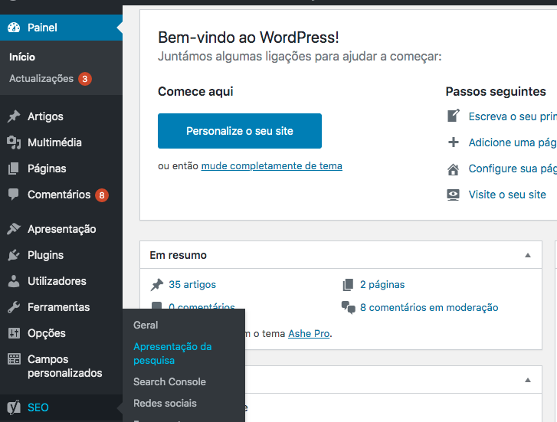
Task: Click the Yoast SEO logo icon
Action: 14,407
